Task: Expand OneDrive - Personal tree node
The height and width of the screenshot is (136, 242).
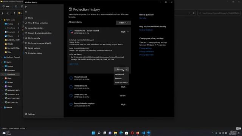Action: click(2, 57)
